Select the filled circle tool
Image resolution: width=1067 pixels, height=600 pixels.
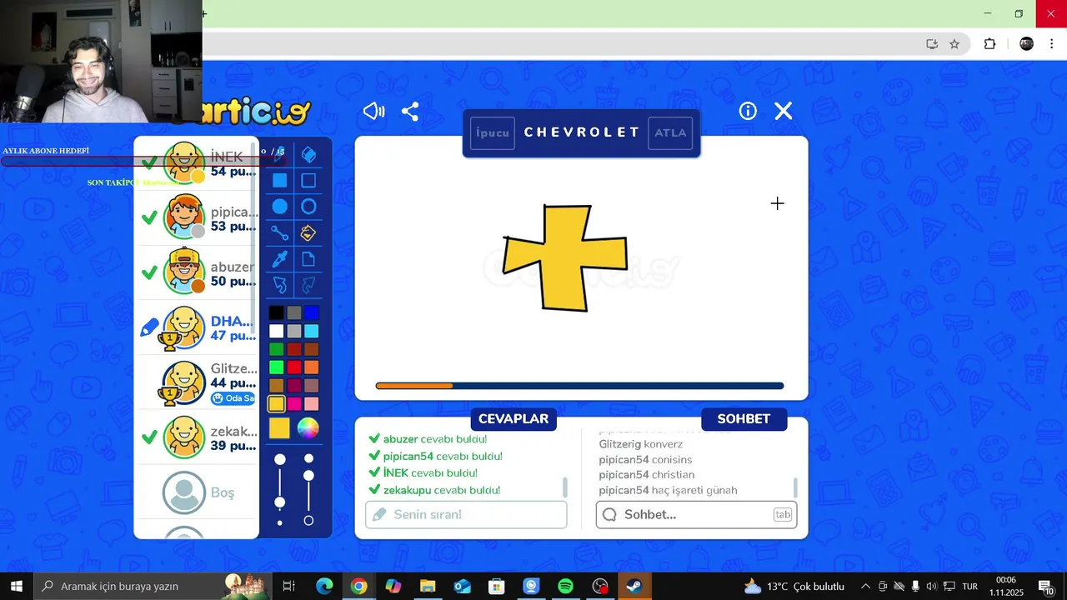click(x=280, y=207)
